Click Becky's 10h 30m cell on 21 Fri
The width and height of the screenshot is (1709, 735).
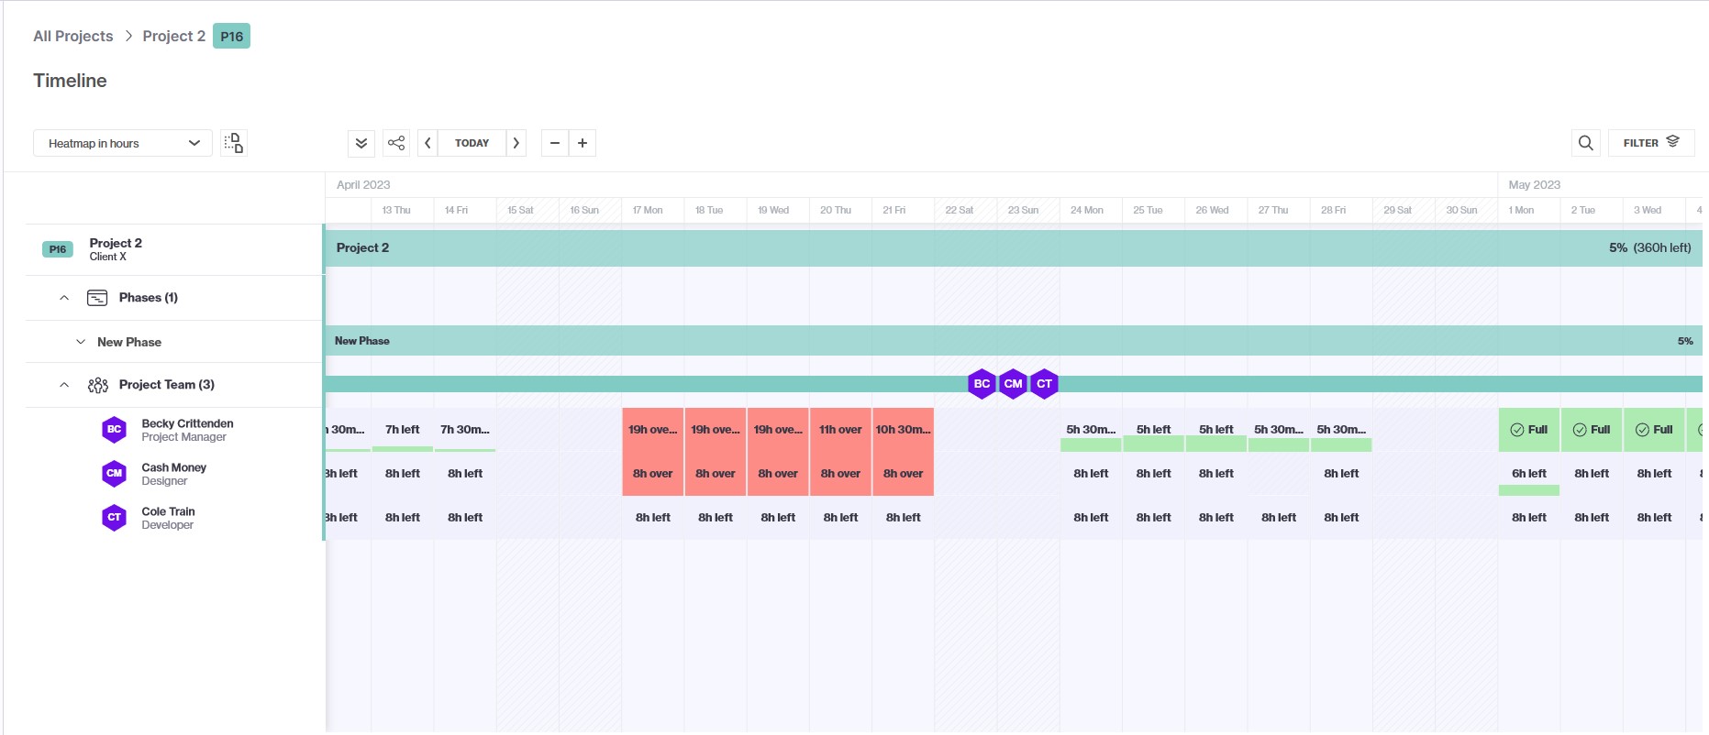point(903,430)
